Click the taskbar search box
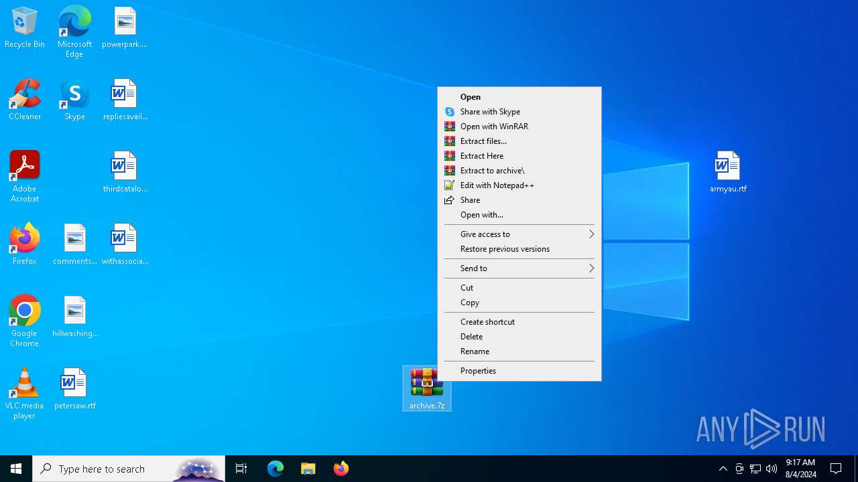This screenshot has height=482, width=858. point(129,469)
